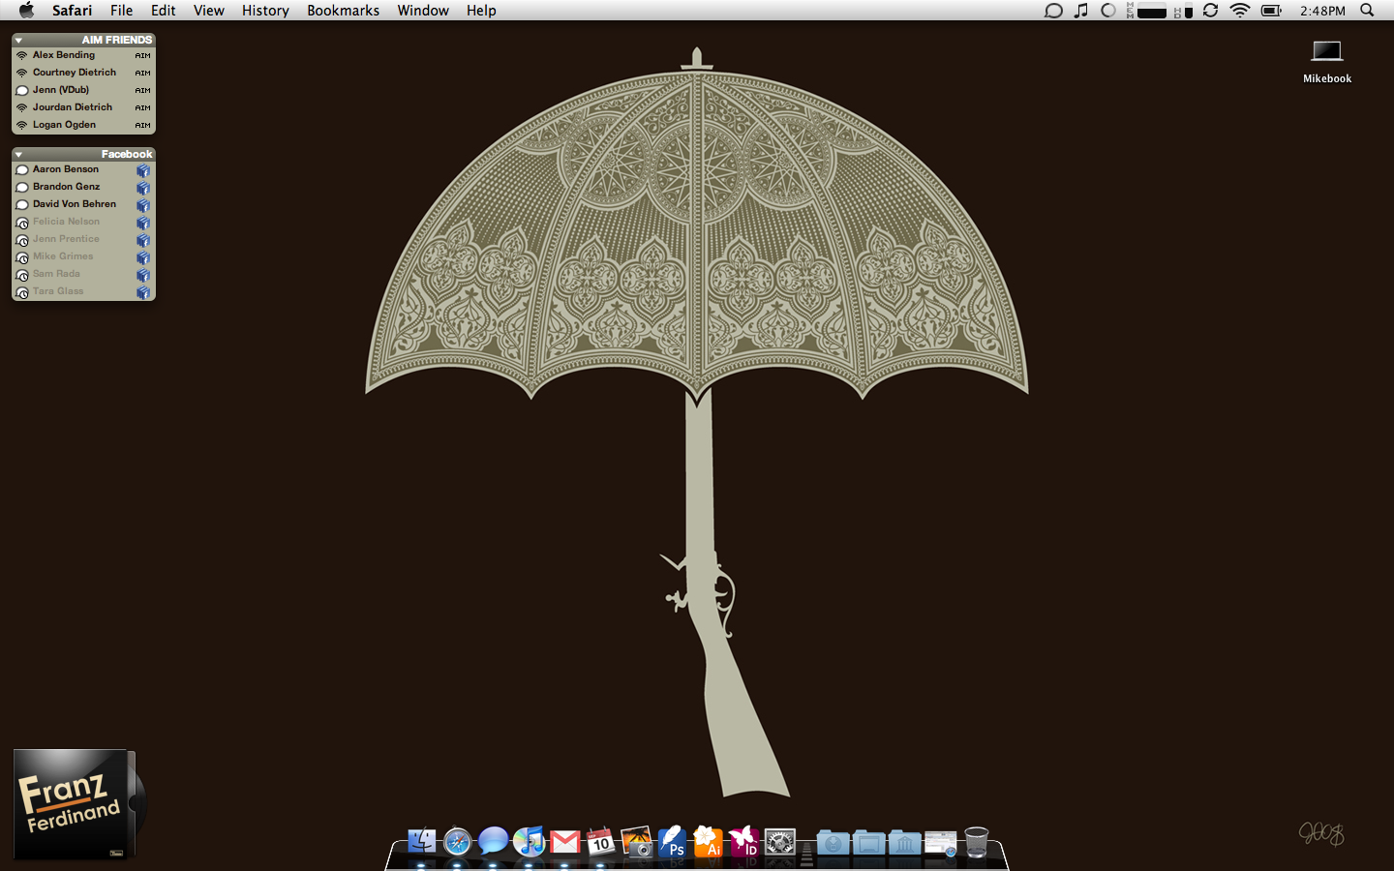Collapse the Facebook contacts group

18,155
